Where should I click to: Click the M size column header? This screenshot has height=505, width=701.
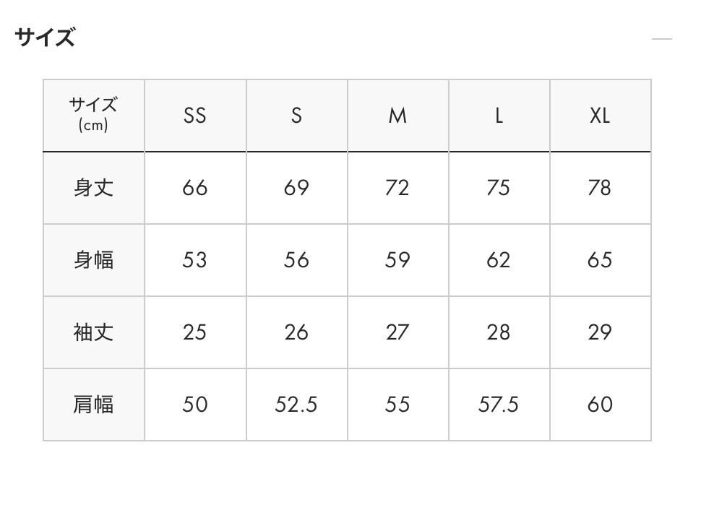(x=397, y=116)
